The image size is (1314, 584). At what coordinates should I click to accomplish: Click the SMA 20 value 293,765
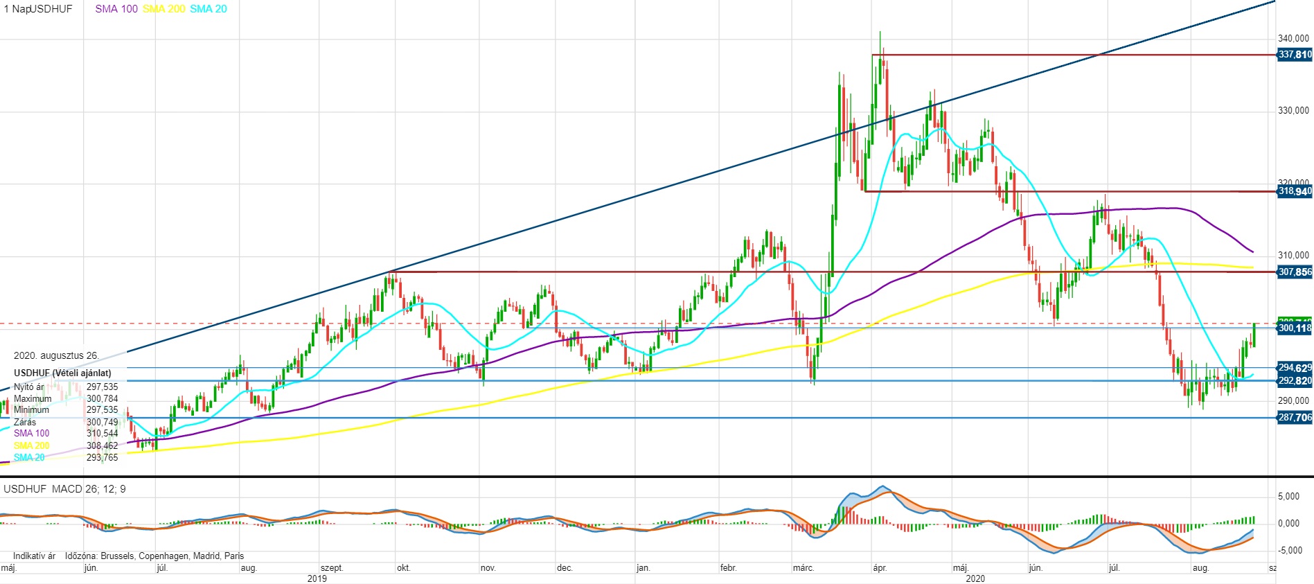(x=103, y=457)
